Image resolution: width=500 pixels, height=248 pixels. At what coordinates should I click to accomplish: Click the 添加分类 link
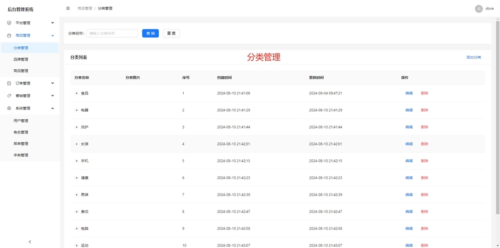(x=474, y=57)
